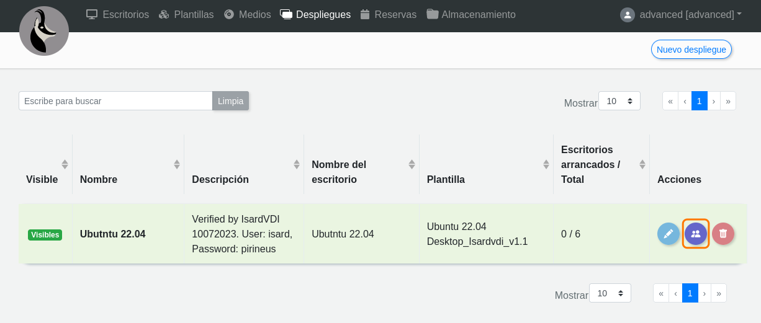Open the Plantillas menu item
The width and height of the screenshot is (761, 323).
[186, 15]
